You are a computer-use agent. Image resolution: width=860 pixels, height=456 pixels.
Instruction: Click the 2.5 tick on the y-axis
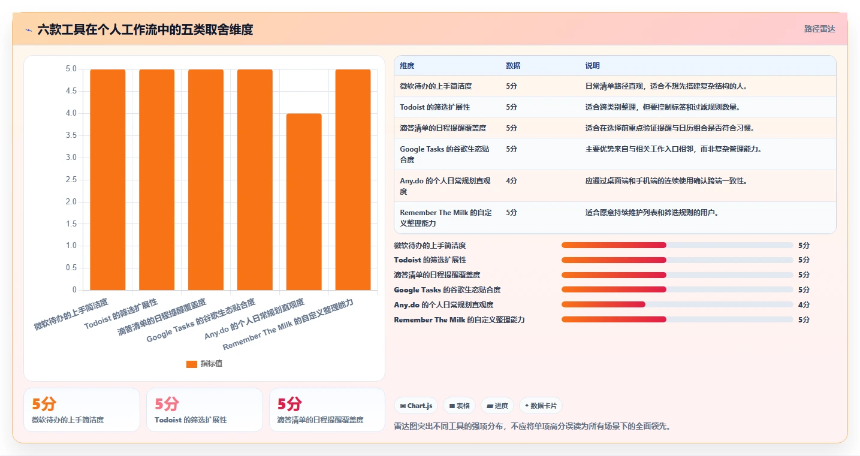pyautogui.click(x=71, y=180)
